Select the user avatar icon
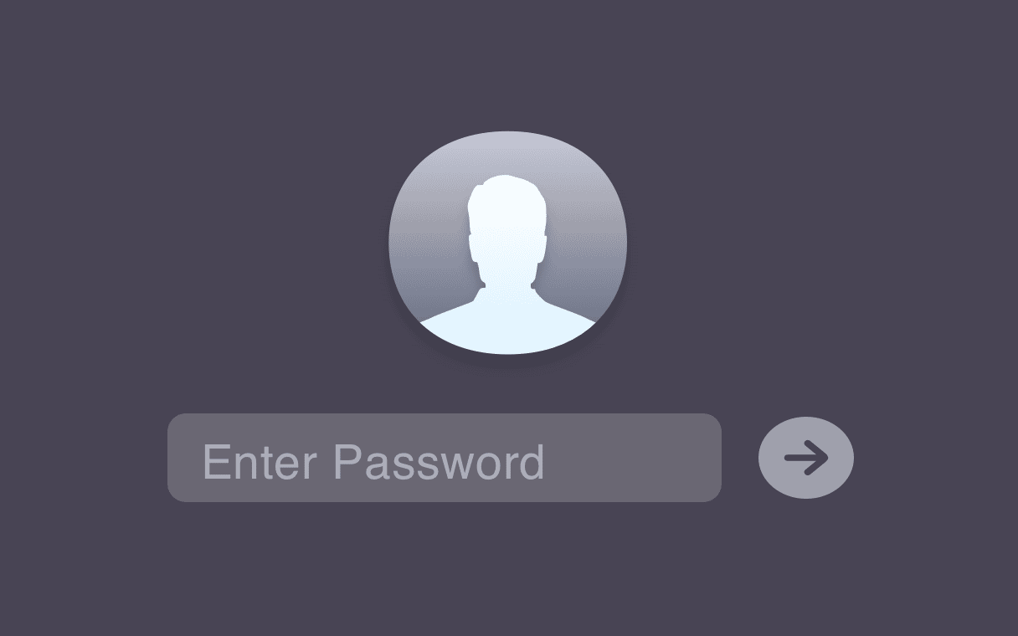 508,243
